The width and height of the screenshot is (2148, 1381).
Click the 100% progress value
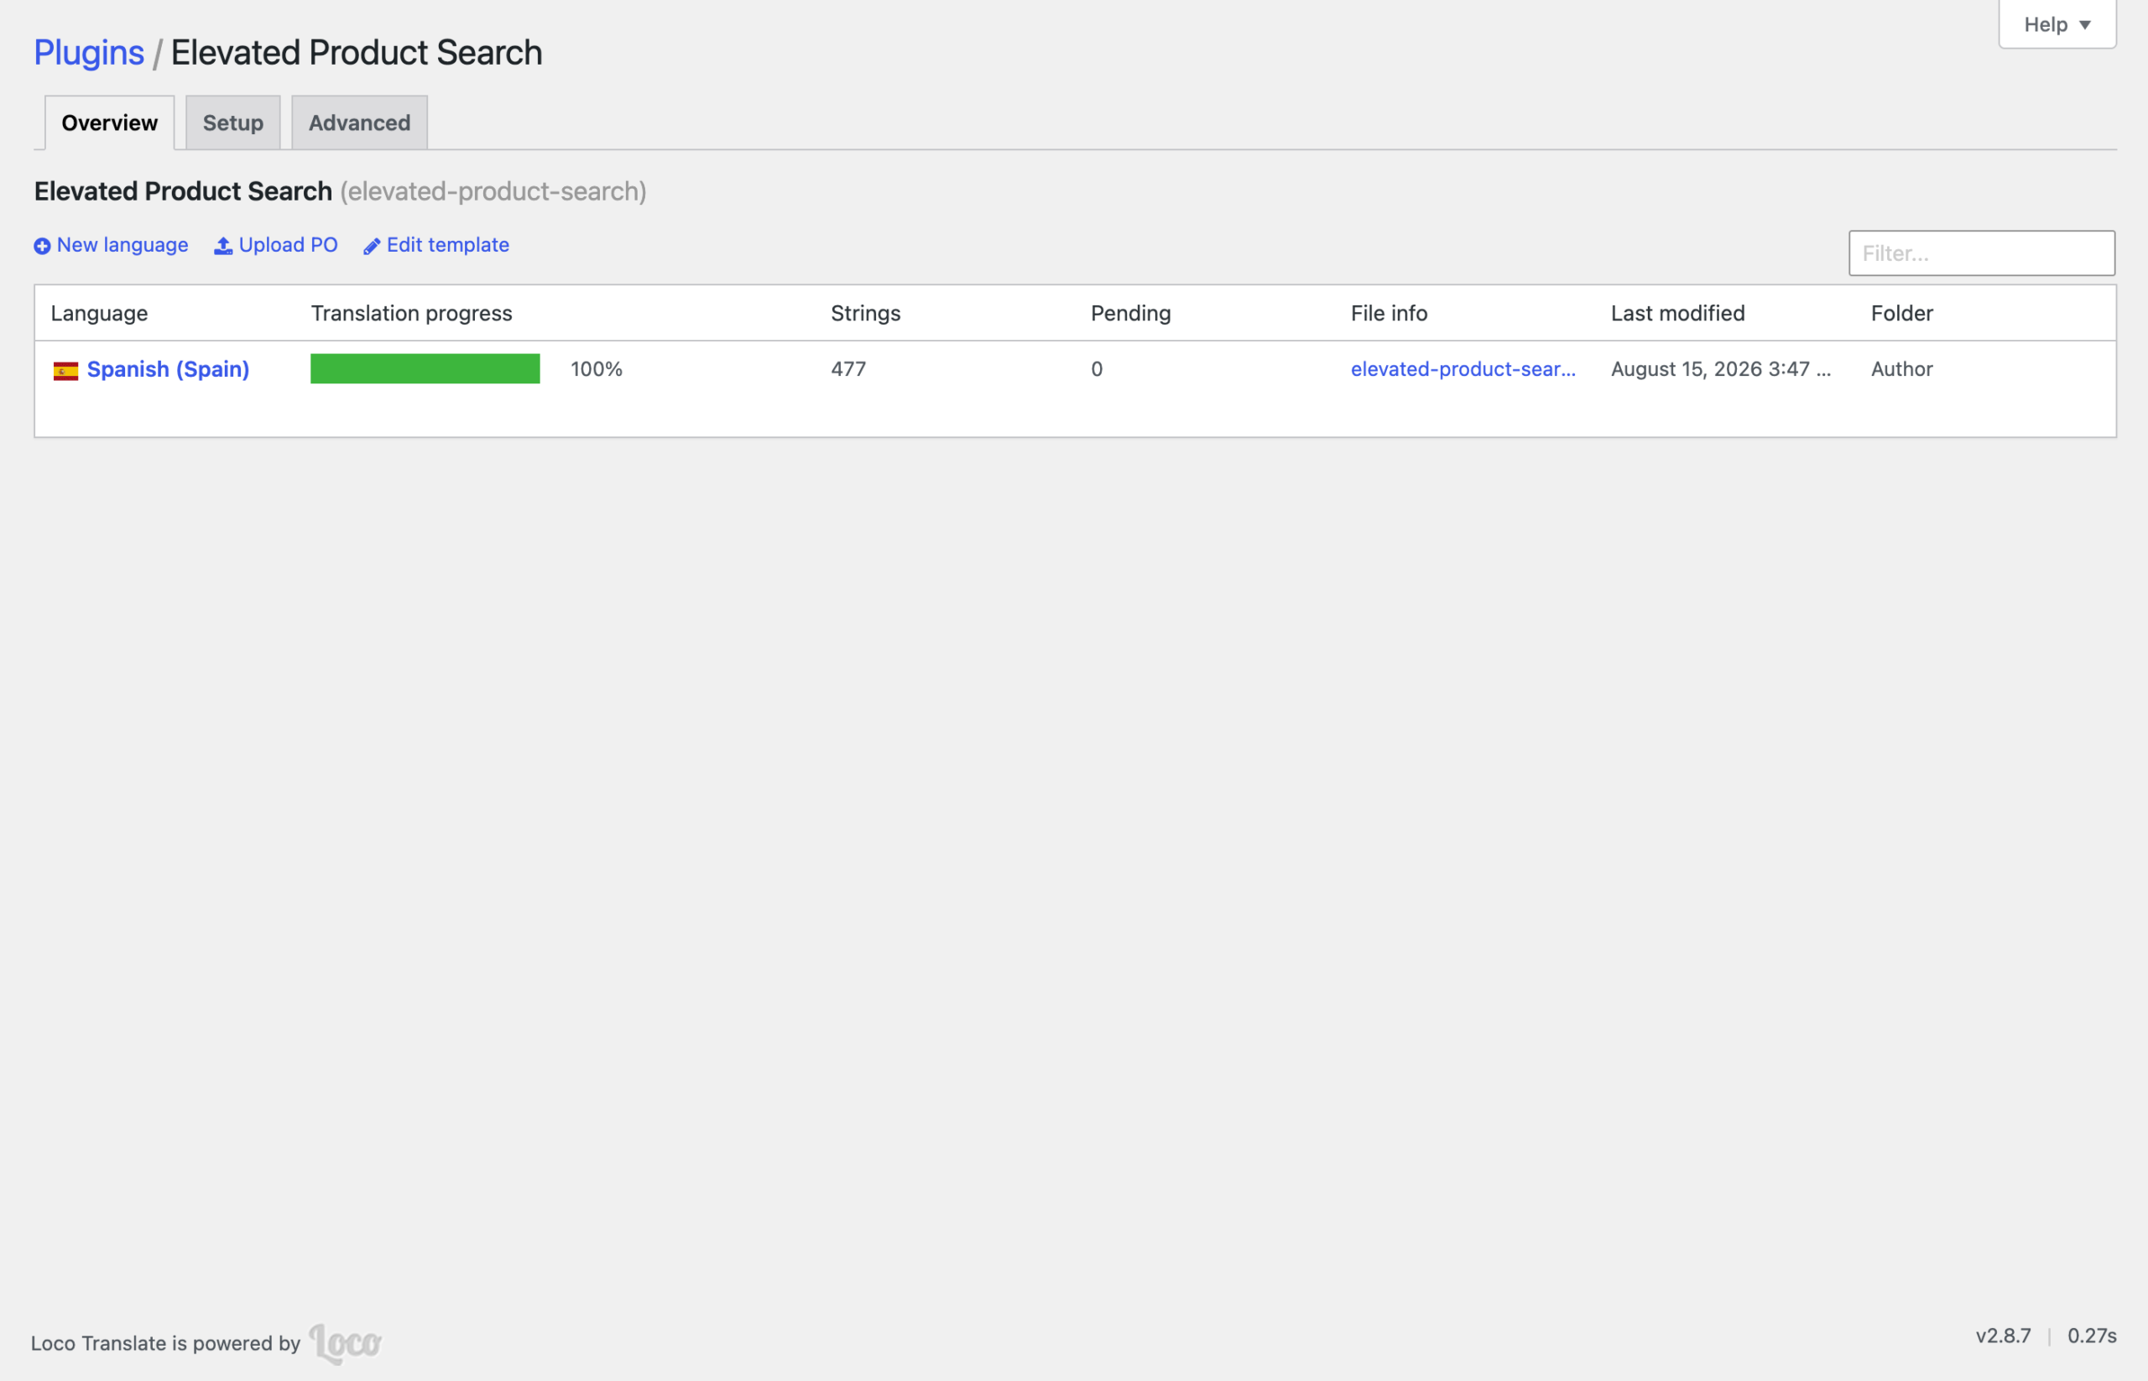point(597,369)
